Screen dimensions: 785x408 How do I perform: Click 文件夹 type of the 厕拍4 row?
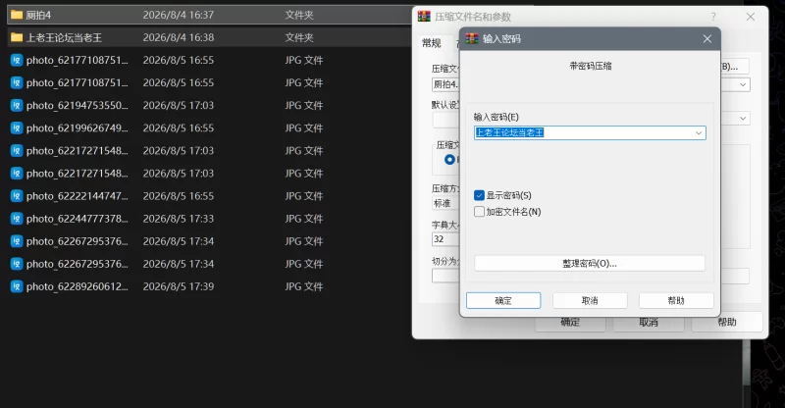click(x=299, y=15)
